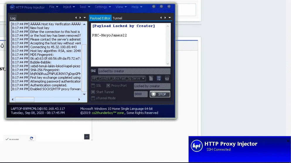Switch to the Tunnel tab
This screenshot has height=163, width=291.
[x=117, y=18]
